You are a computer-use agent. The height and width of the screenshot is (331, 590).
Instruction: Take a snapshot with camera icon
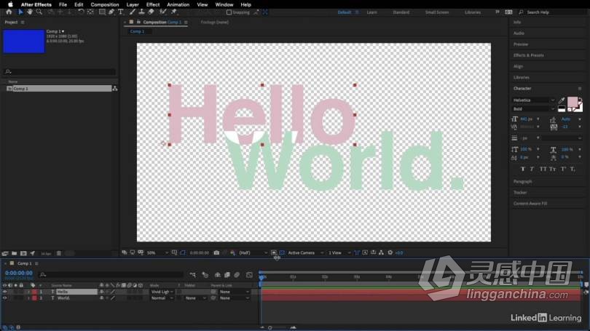(216, 253)
